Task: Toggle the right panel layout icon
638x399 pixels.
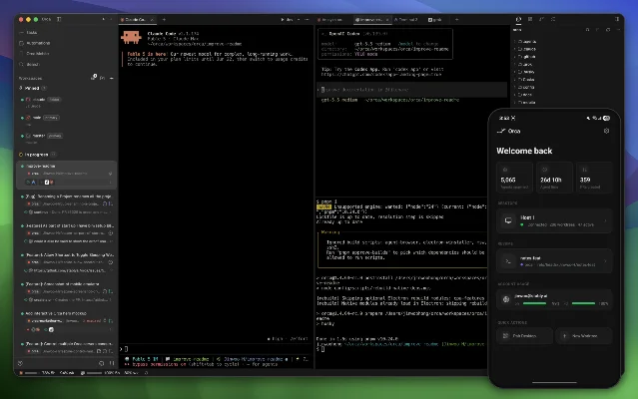Action: (617, 19)
